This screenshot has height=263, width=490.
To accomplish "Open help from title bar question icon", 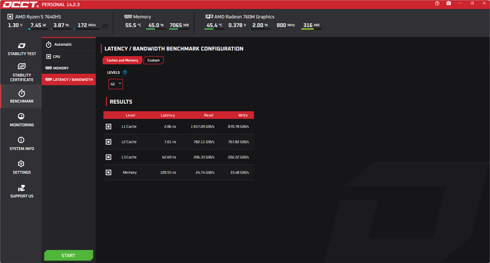I will (x=437, y=3).
